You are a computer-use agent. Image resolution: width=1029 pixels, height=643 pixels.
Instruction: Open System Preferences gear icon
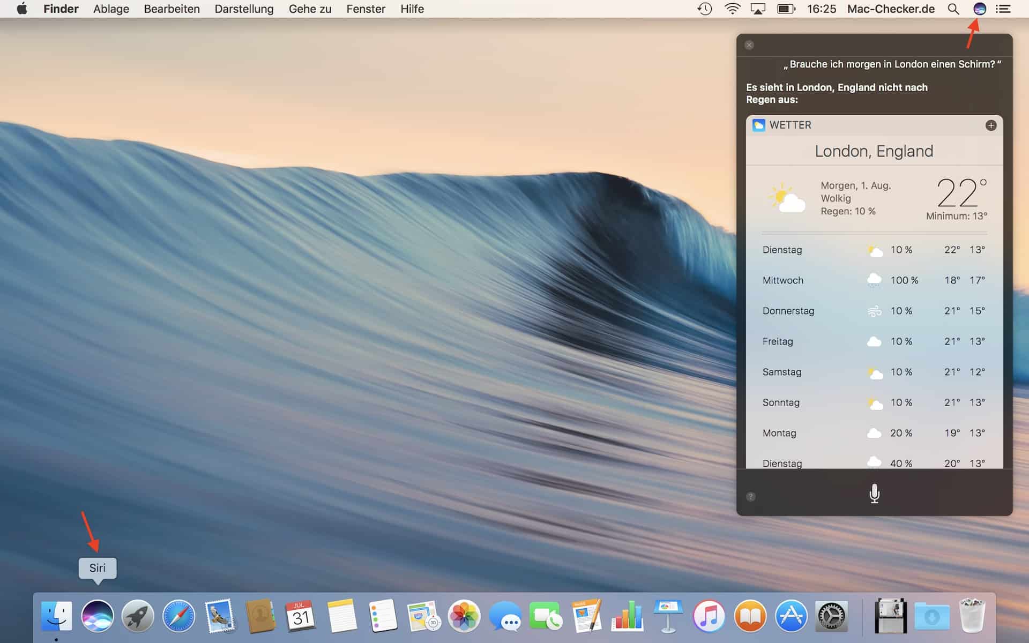pyautogui.click(x=831, y=616)
